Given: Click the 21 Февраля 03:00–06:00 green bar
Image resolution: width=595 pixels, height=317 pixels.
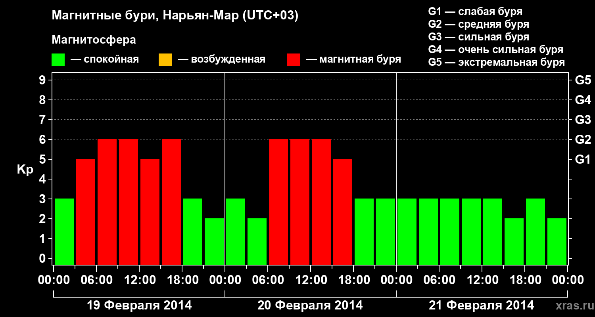Looking at the screenshot, I should (x=428, y=231).
